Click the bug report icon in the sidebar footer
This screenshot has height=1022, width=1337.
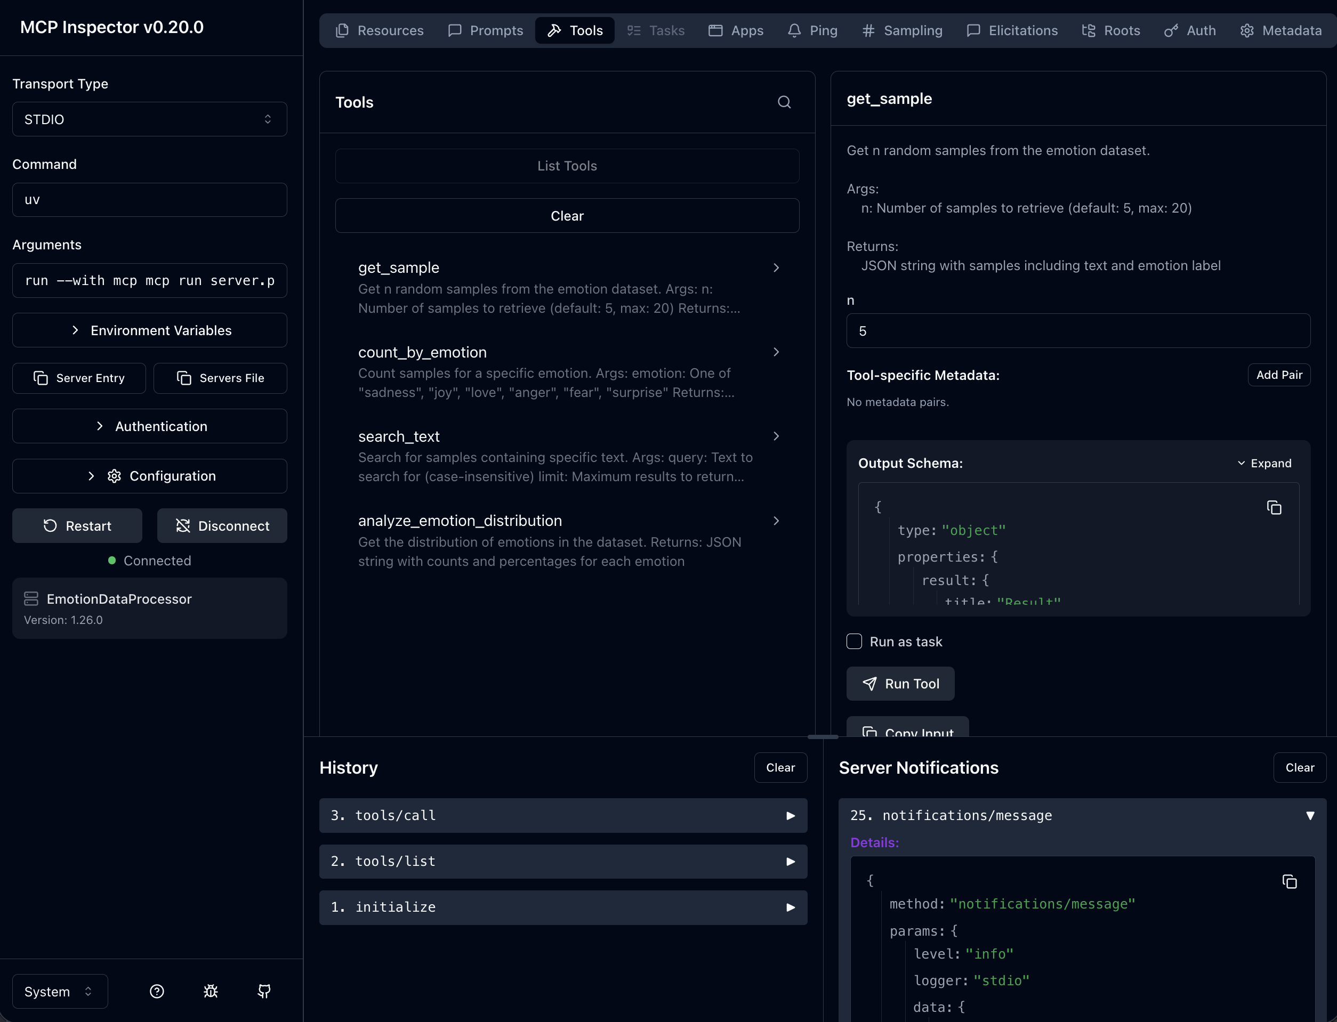pyautogui.click(x=210, y=991)
